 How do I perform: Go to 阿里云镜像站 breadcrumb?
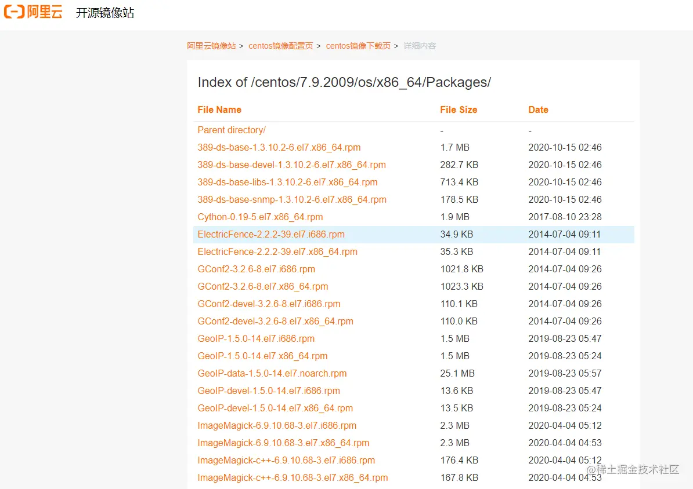pyautogui.click(x=211, y=46)
